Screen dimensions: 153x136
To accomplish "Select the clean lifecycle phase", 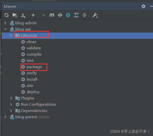I will pos(31,42).
